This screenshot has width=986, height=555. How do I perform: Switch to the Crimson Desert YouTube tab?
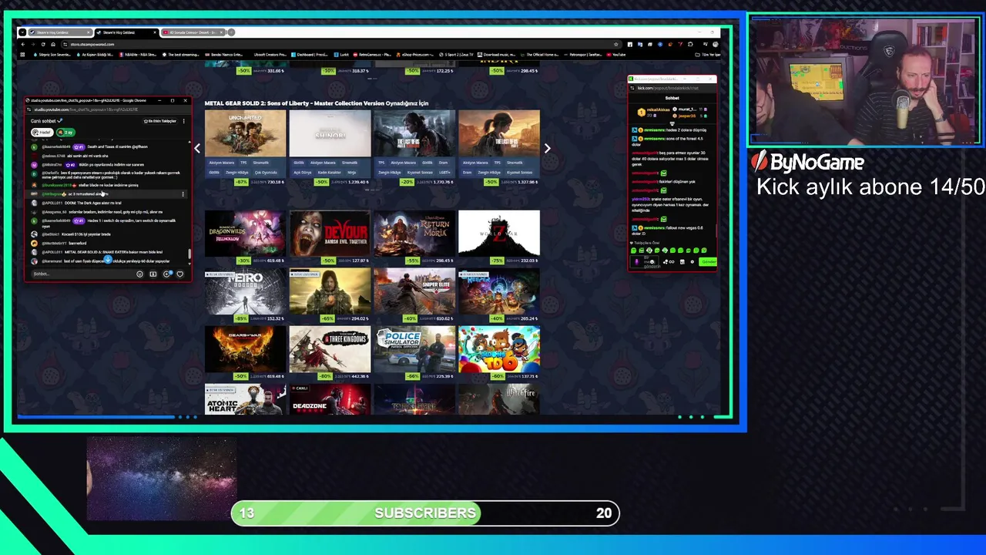pos(194,32)
